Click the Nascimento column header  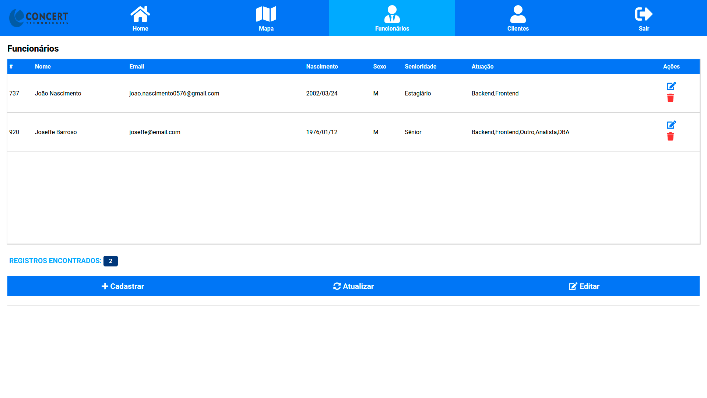coord(322,67)
